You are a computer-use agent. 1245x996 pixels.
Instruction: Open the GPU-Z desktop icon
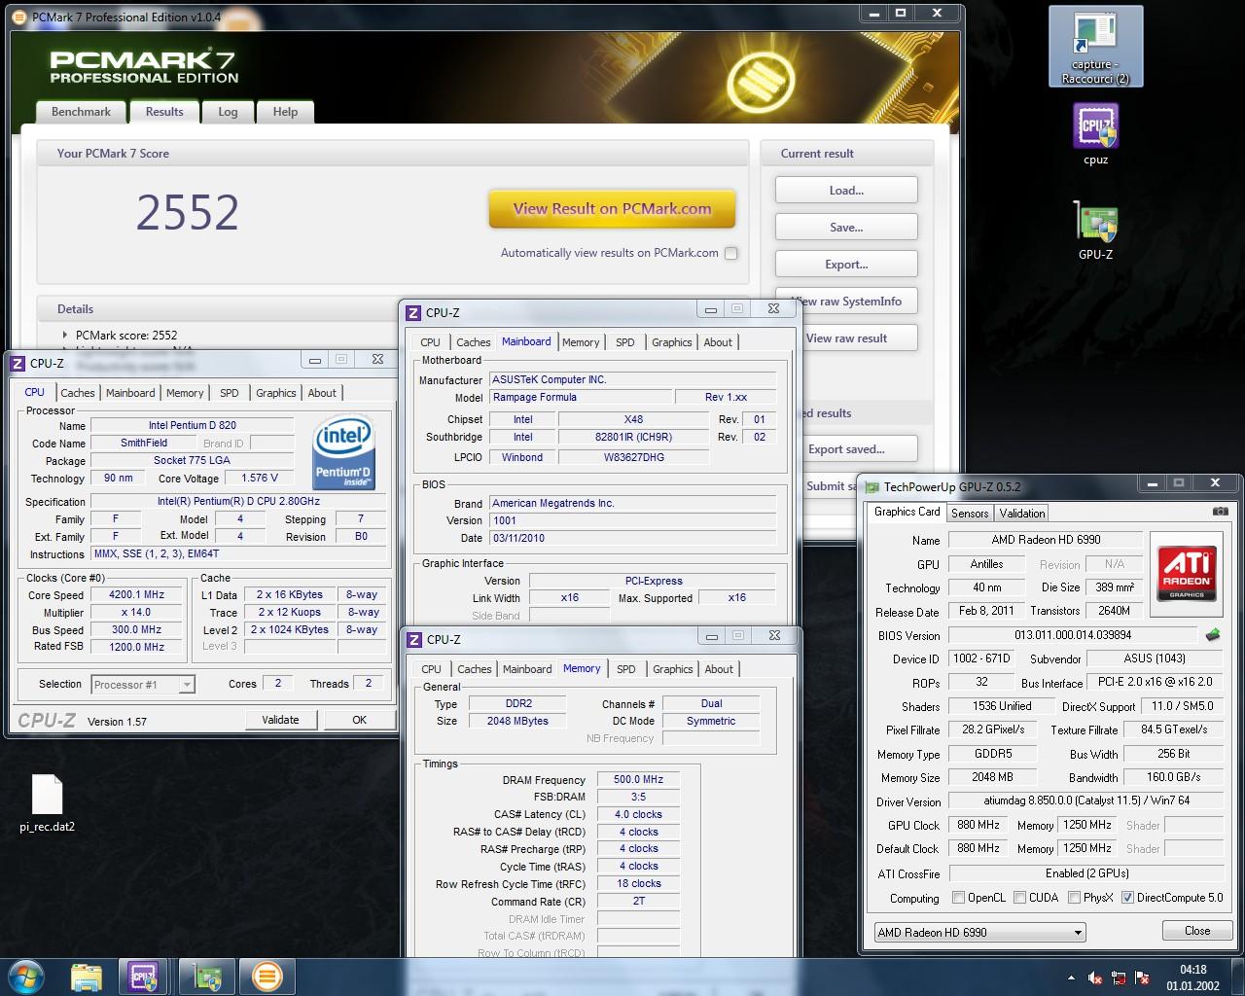[x=1095, y=230]
